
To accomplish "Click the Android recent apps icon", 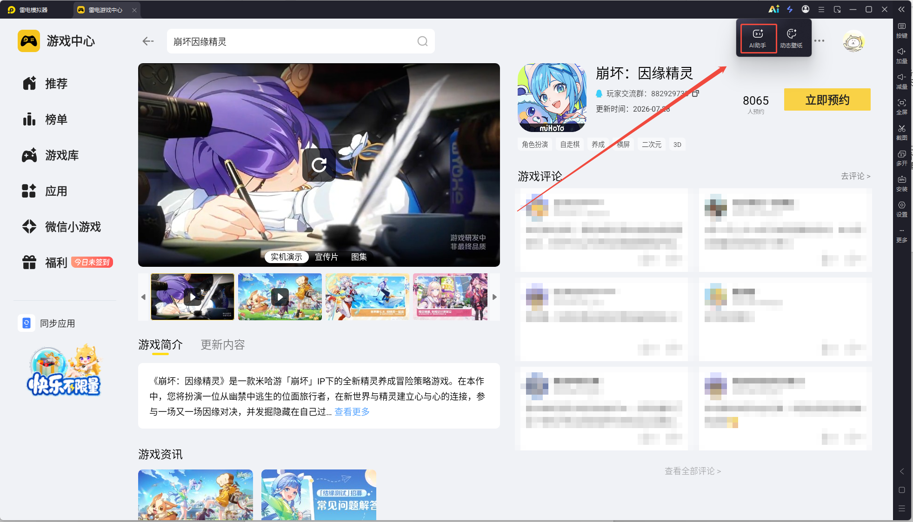I will [902, 509].
